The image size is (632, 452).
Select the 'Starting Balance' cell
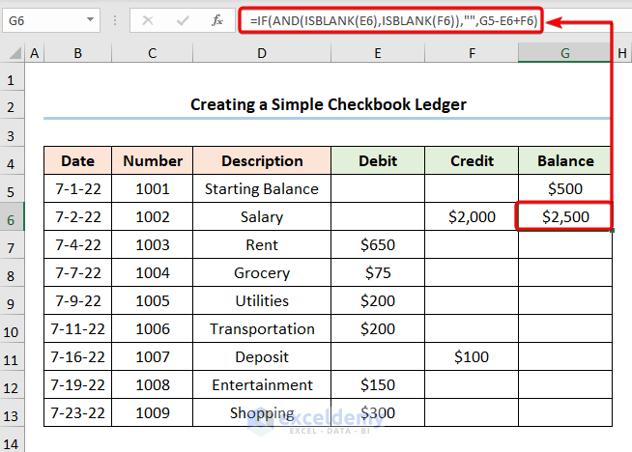coord(262,188)
